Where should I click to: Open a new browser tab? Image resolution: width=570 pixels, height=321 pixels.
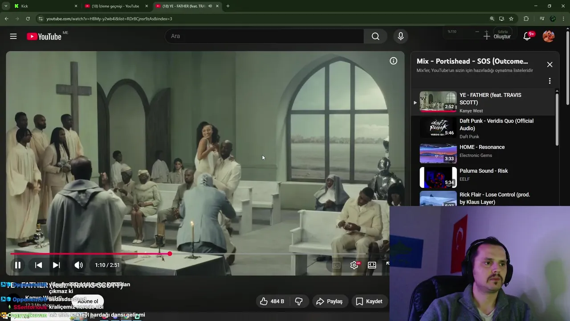point(228,6)
